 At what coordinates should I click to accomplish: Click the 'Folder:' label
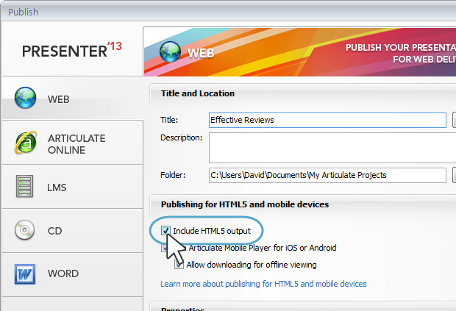click(x=173, y=175)
